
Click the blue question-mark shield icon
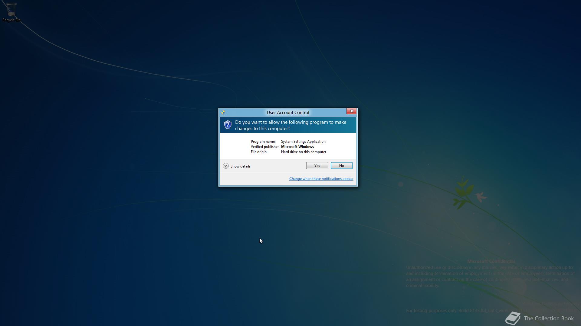pos(228,125)
